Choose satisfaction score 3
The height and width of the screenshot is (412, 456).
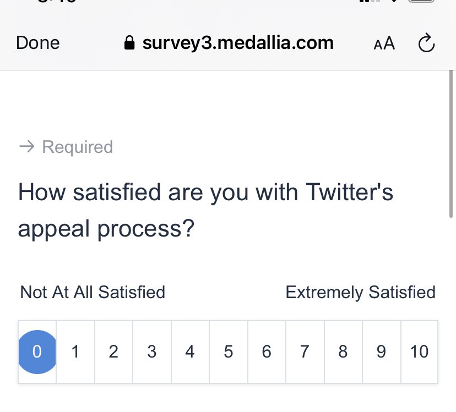click(x=152, y=352)
